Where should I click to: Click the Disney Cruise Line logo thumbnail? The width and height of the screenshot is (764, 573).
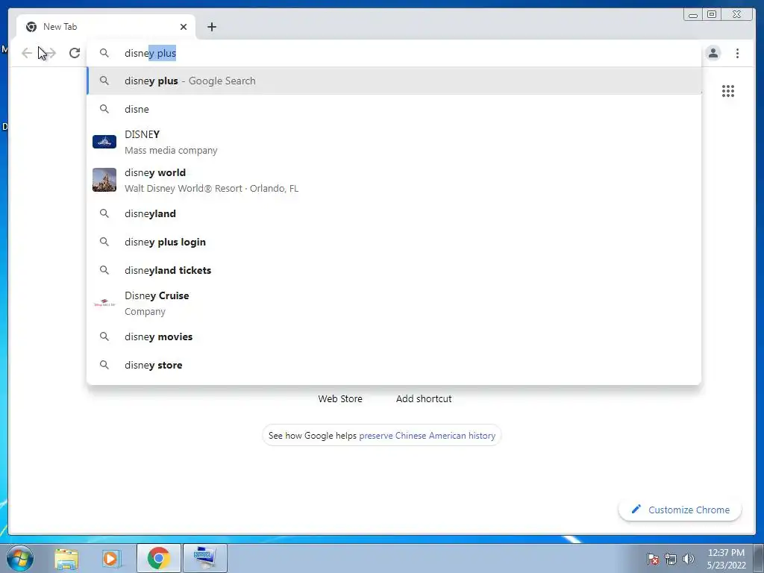(x=104, y=303)
